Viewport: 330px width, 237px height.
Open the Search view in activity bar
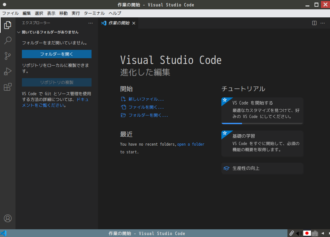coord(8,40)
